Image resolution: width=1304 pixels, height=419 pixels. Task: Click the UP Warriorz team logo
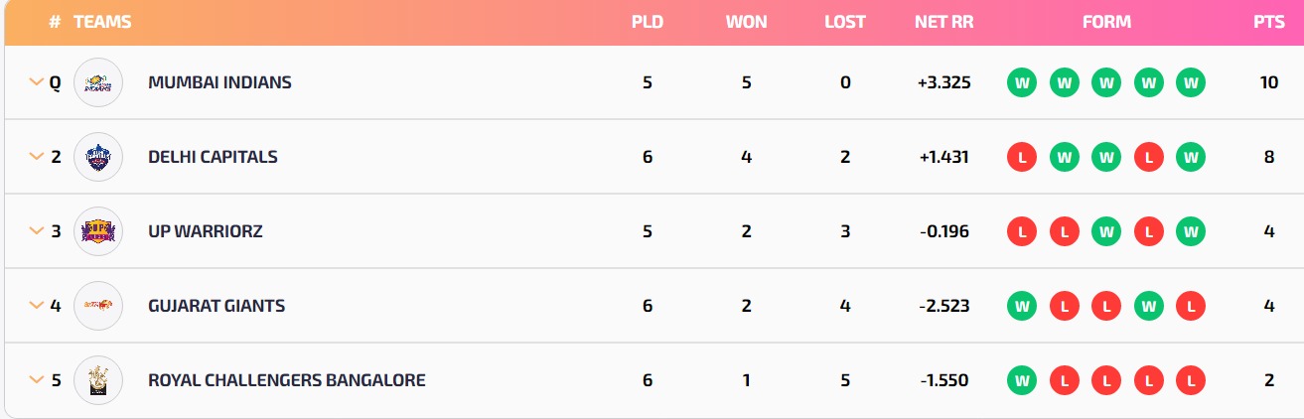click(x=98, y=231)
